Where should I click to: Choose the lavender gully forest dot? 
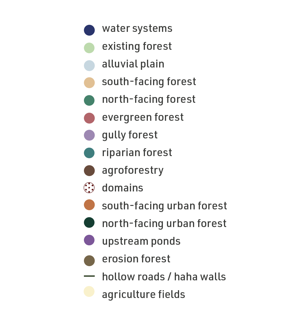[x=89, y=135]
